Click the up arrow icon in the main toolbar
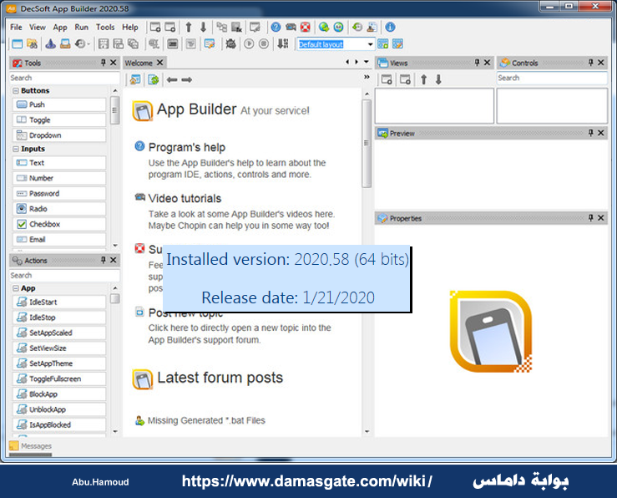 189,28
